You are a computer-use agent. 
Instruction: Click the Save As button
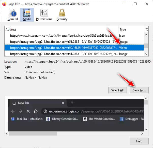click(x=139, y=90)
